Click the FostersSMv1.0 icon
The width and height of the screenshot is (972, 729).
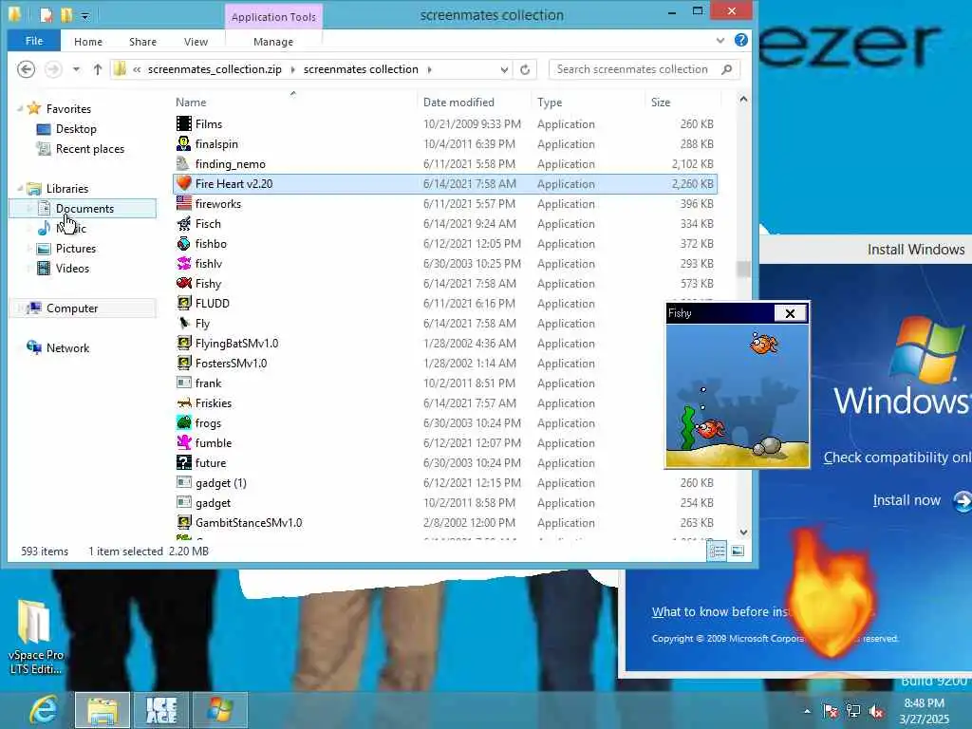[183, 363]
